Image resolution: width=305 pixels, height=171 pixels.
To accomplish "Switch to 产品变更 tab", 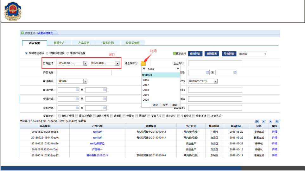I will point(84,43).
